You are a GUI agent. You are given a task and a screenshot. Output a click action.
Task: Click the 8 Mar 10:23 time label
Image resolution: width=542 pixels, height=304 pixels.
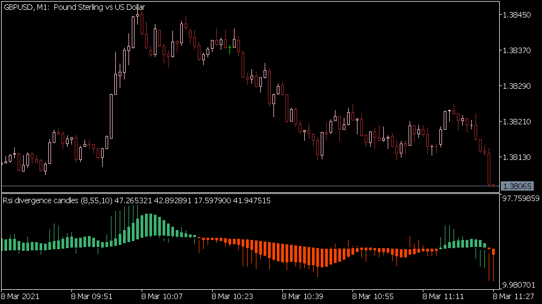(x=232, y=296)
